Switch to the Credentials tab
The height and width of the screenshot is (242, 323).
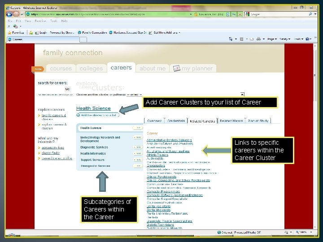(x=176, y=121)
